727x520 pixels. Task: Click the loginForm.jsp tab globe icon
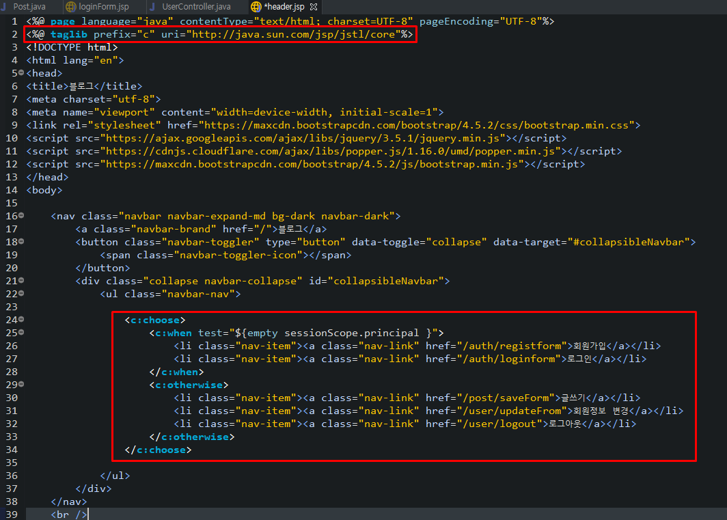click(70, 7)
